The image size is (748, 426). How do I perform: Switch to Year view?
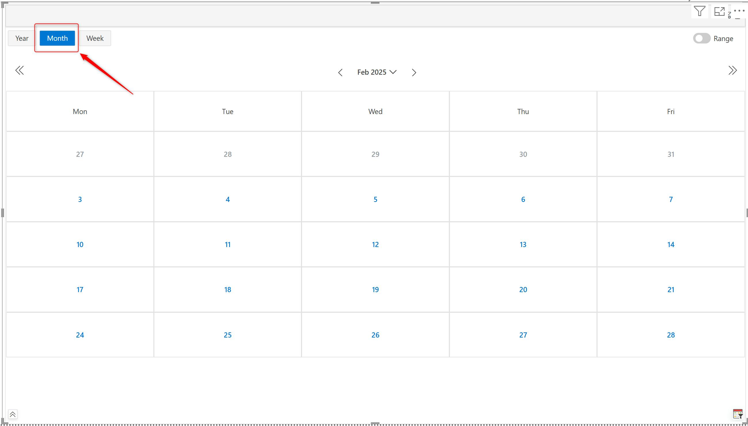pyautogui.click(x=22, y=38)
